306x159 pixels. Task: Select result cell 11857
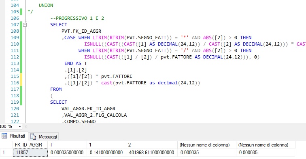pyautogui.click(x=30, y=153)
